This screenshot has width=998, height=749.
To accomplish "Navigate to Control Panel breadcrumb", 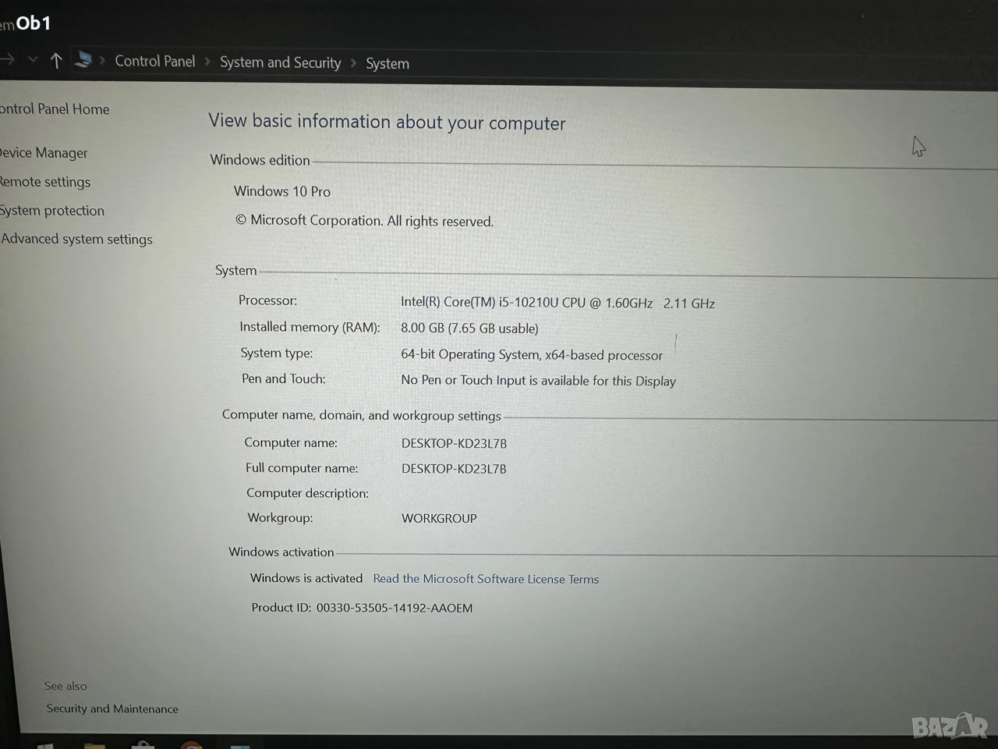I will coord(155,61).
